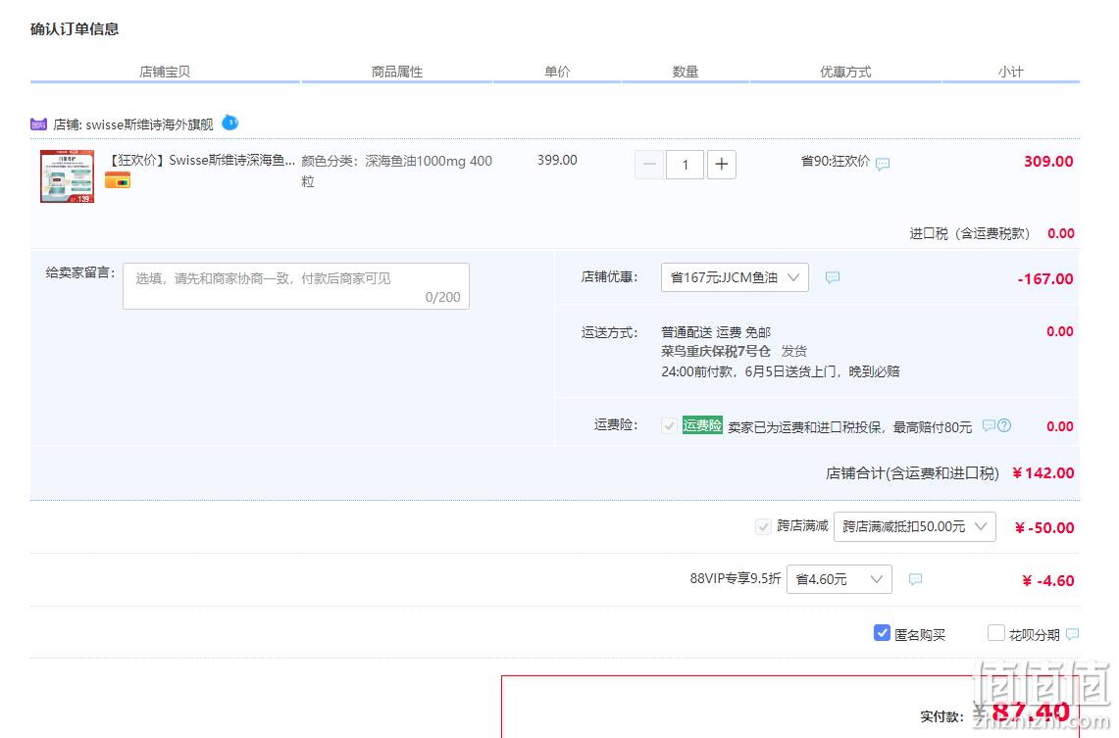This screenshot has height=738, width=1119.
Task: Click the 店铺宝贝 column header
Action: tap(165, 72)
